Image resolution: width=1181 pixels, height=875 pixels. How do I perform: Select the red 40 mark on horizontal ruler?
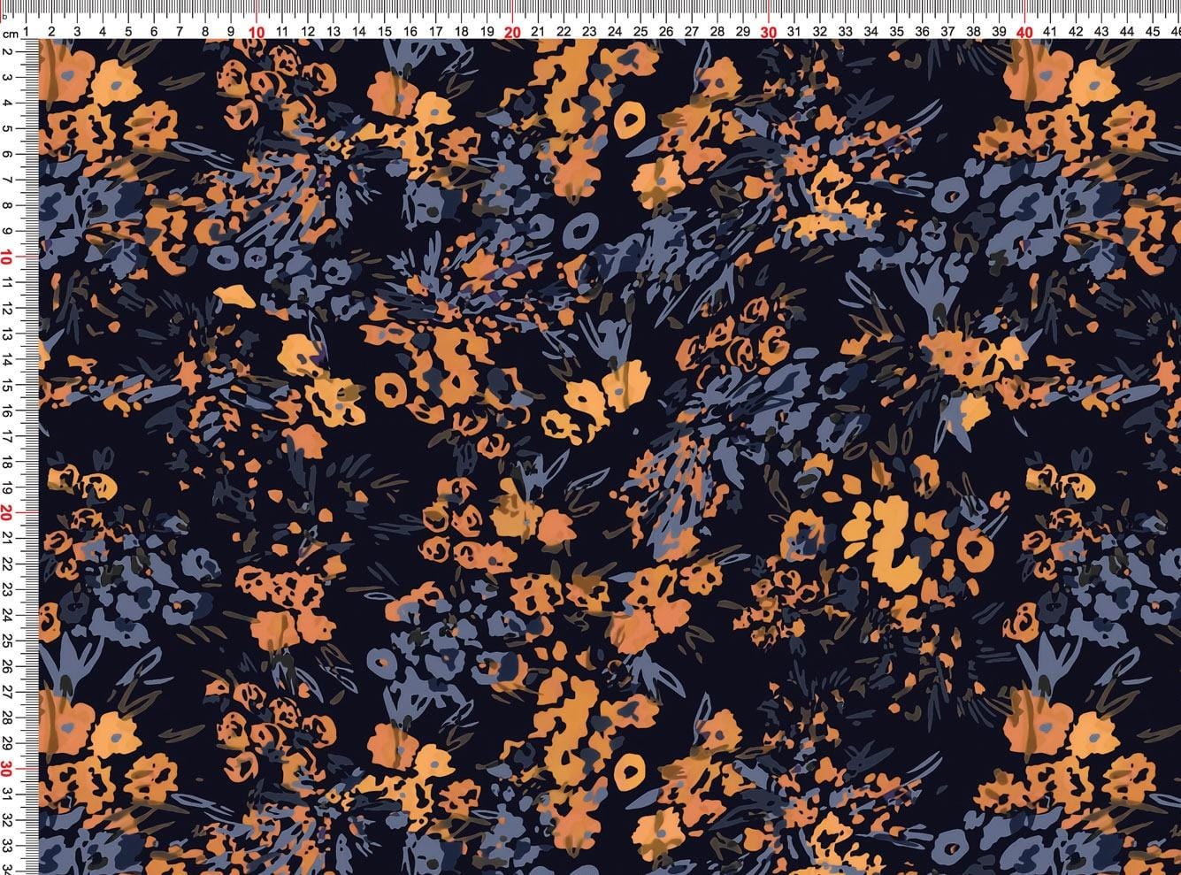click(1024, 31)
